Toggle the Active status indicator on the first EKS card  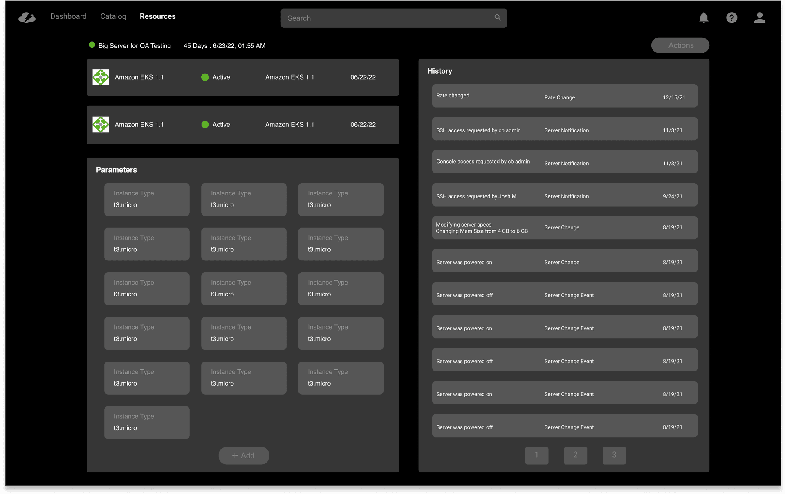205,77
